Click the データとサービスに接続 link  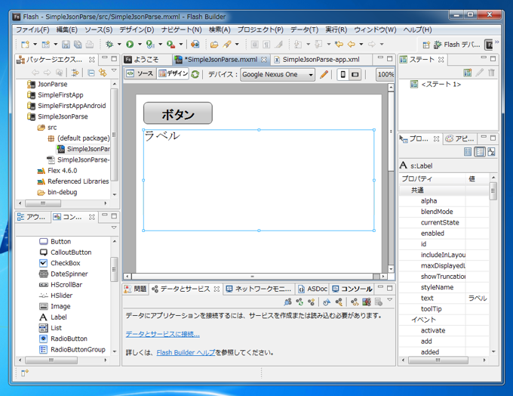(163, 334)
